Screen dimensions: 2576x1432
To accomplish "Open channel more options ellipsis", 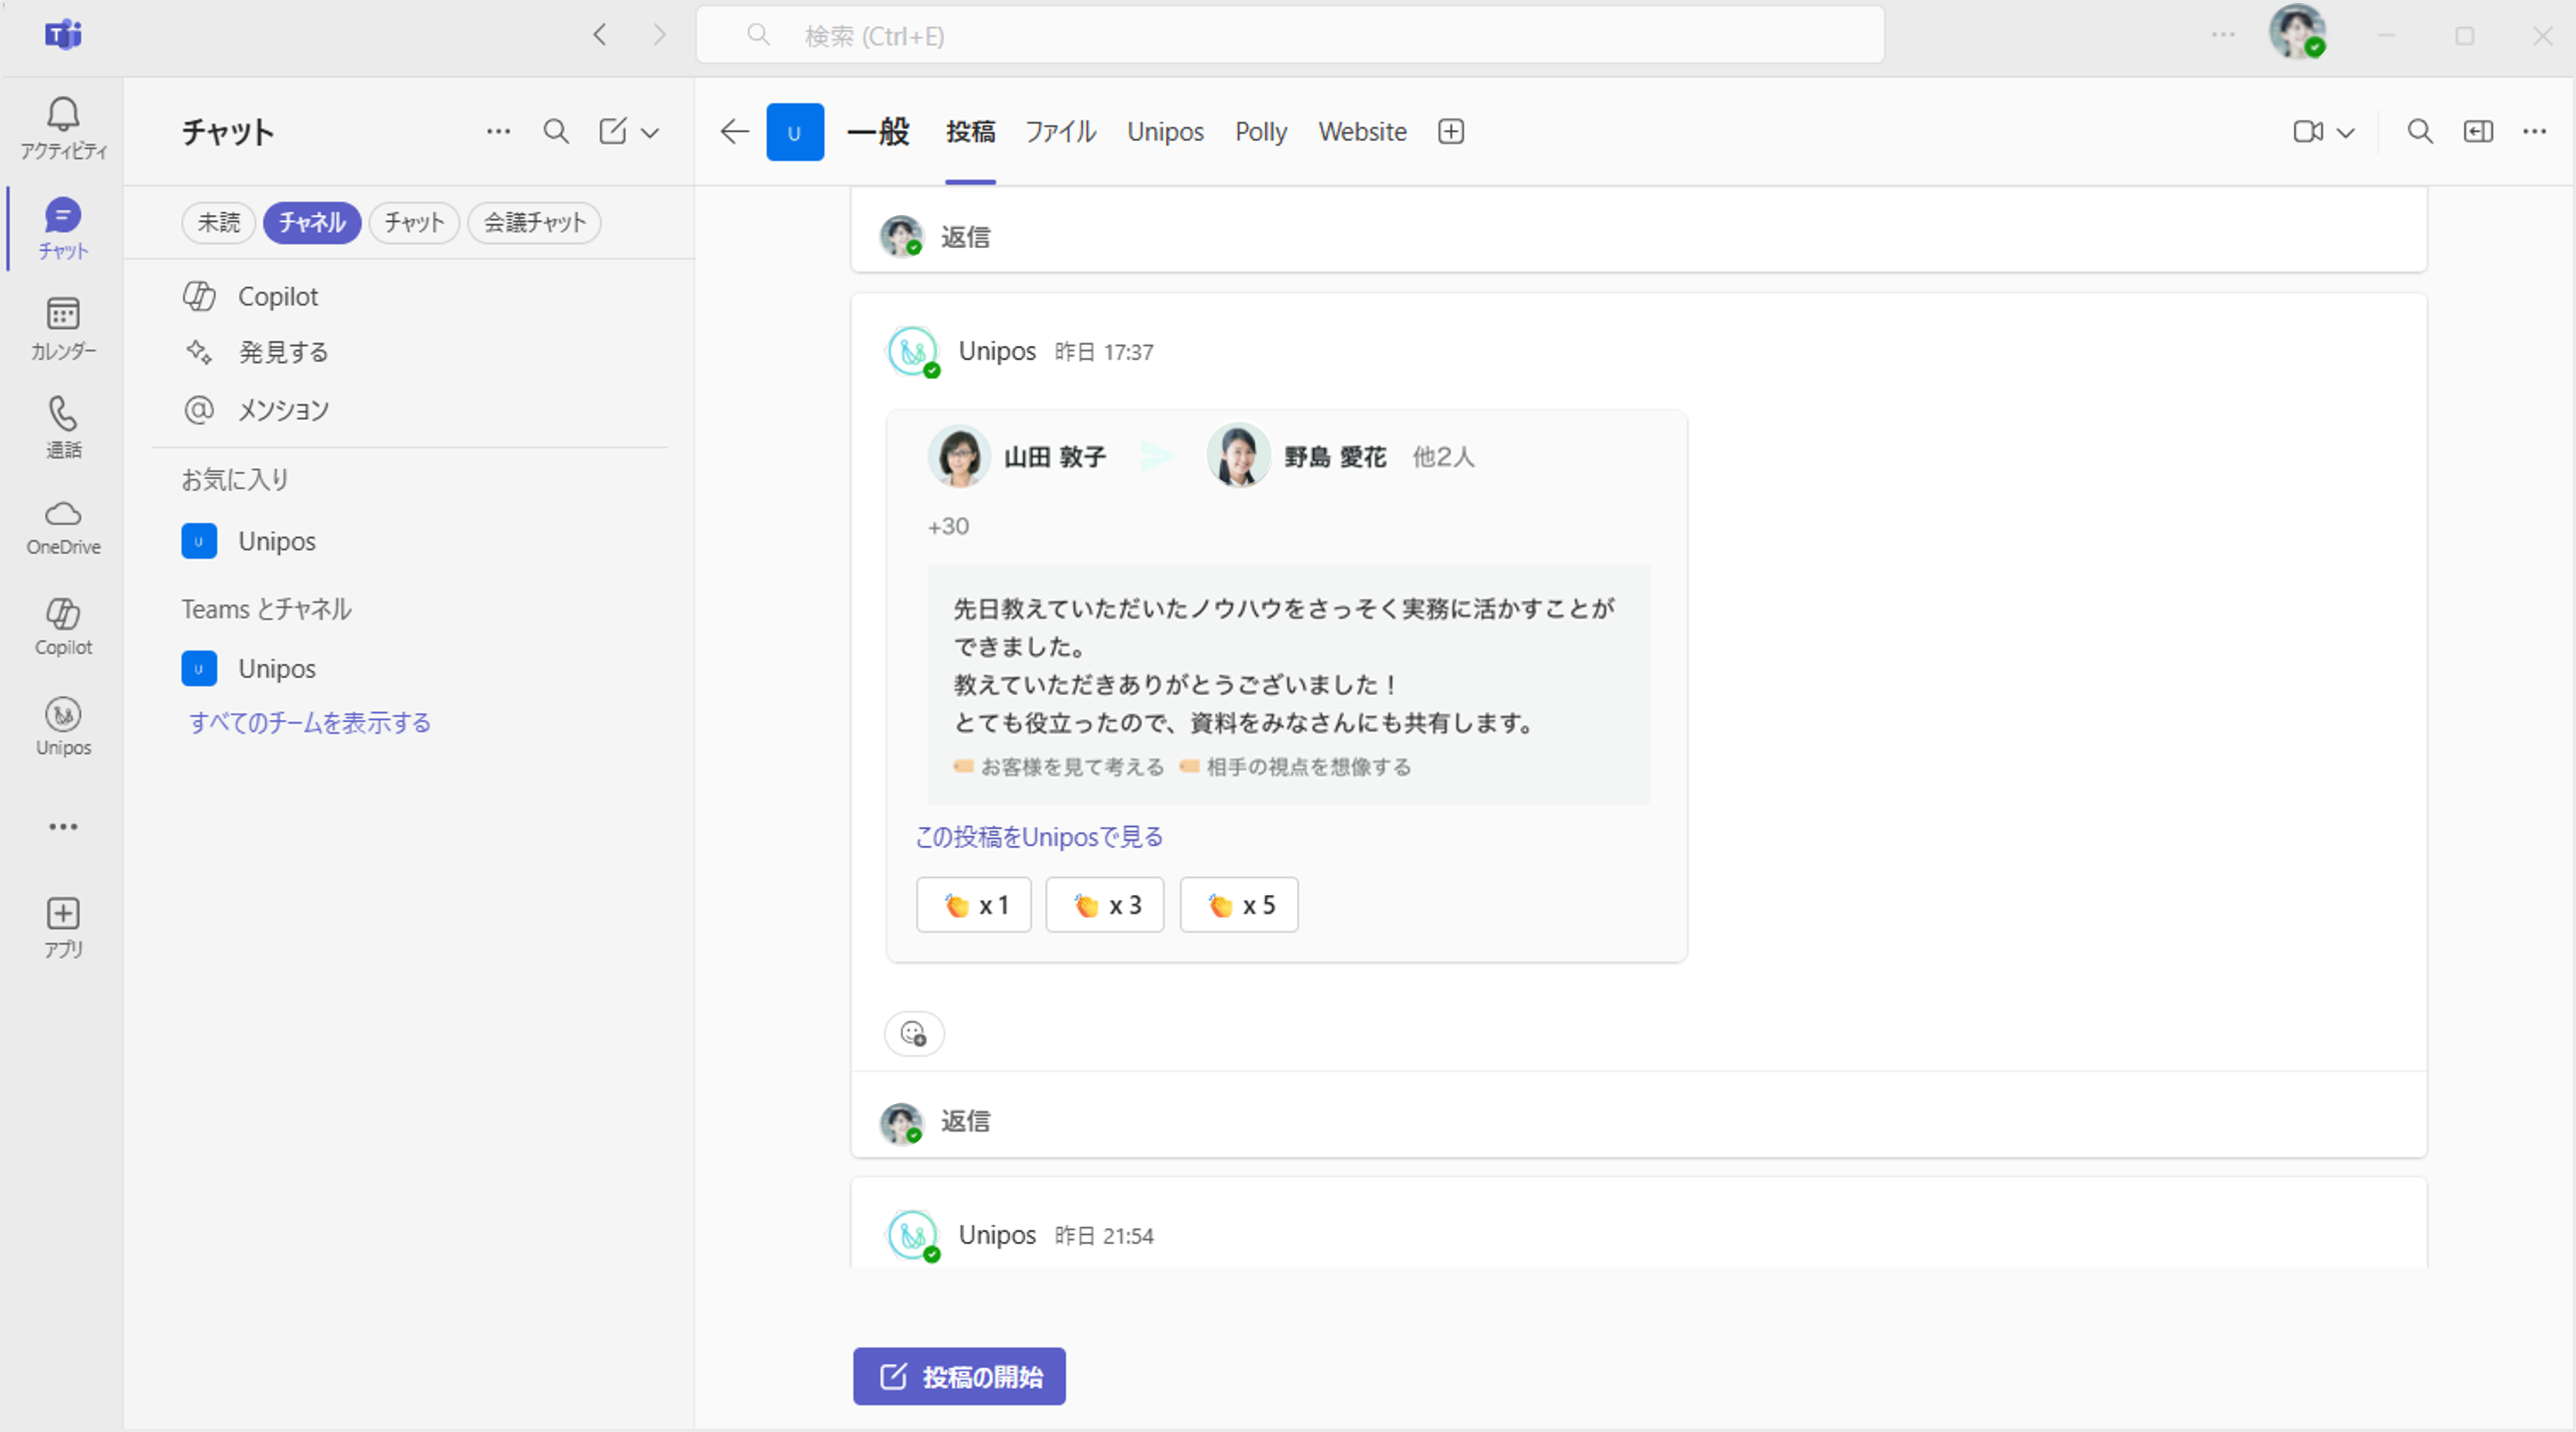I will (2534, 131).
